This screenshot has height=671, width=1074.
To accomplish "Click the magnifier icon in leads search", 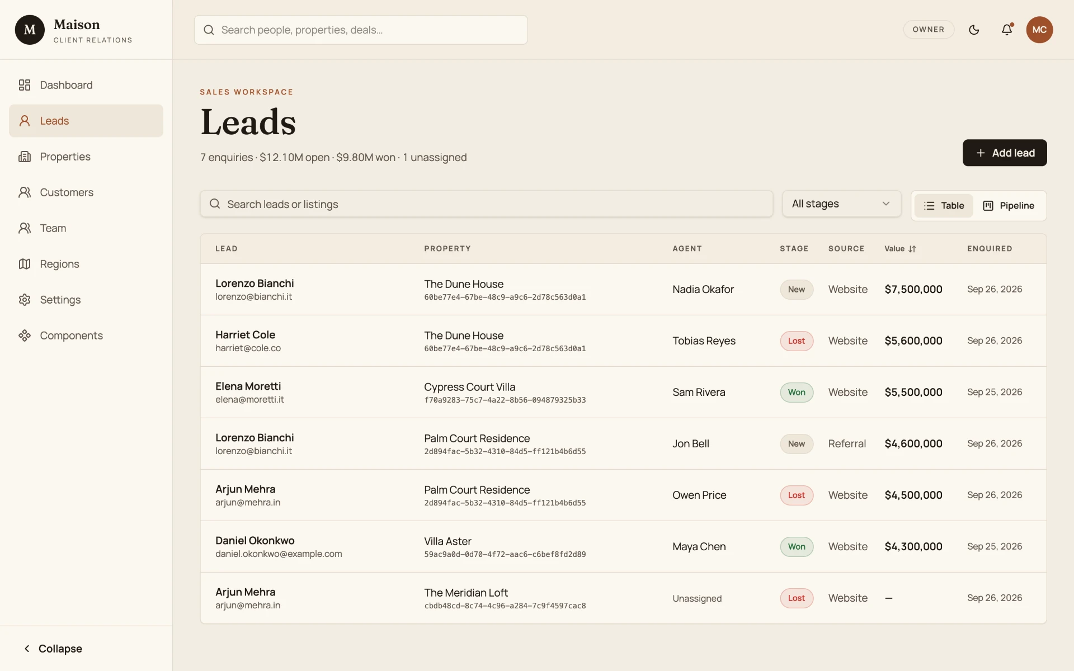I will (x=215, y=204).
